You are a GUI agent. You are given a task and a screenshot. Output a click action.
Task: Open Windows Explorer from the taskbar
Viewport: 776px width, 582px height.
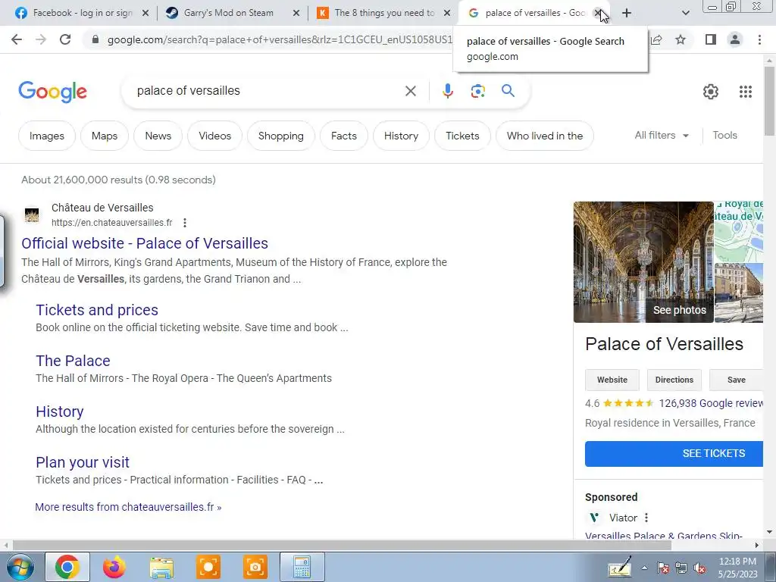click(161, 567)
